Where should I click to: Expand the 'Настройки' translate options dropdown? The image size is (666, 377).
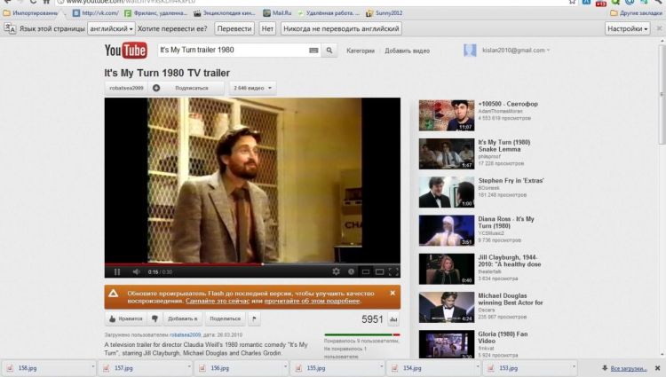(x=627, y=28)
